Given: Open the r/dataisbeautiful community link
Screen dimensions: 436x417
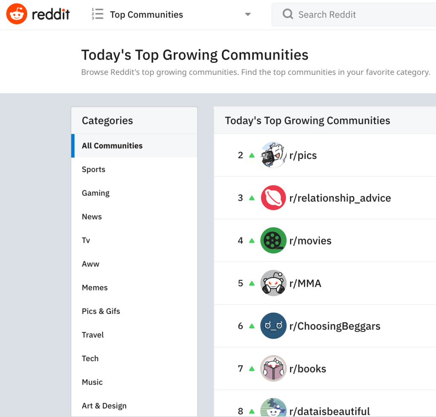Looking at the screenshot, I should click(x=329, y=411).
